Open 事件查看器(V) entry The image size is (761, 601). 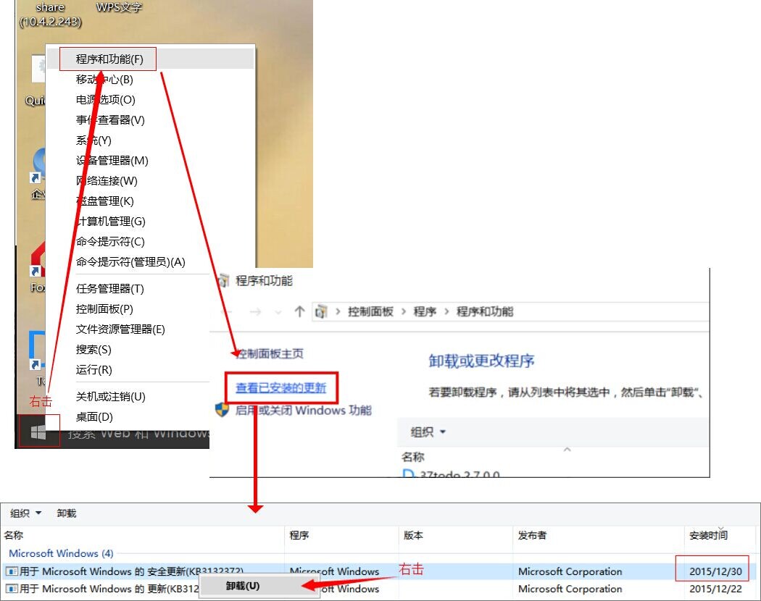tap(110, 120)
